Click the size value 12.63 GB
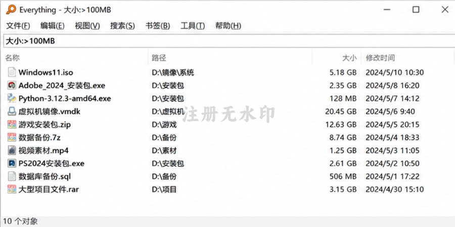This screenshot has width=455, height=227. click(x=341, y=125)
